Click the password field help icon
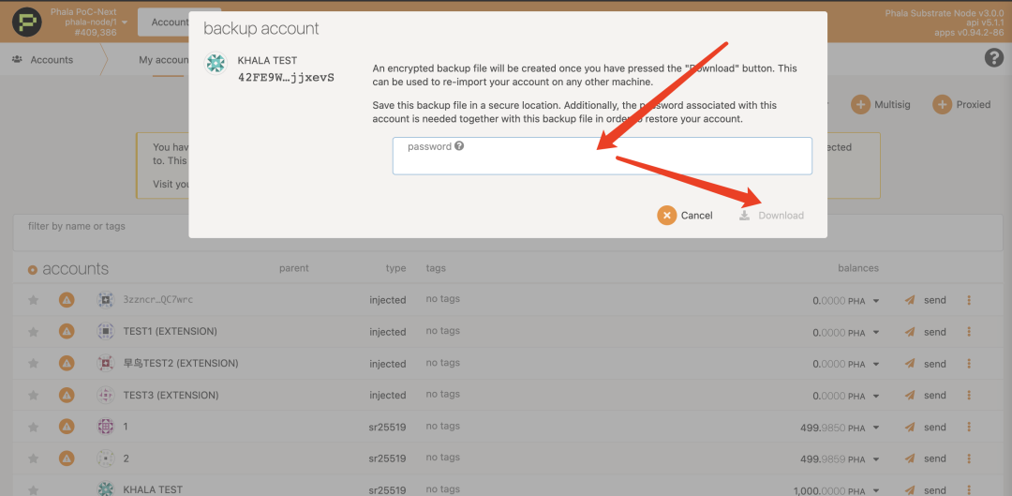1012x496 pixels. coord(459,146)
